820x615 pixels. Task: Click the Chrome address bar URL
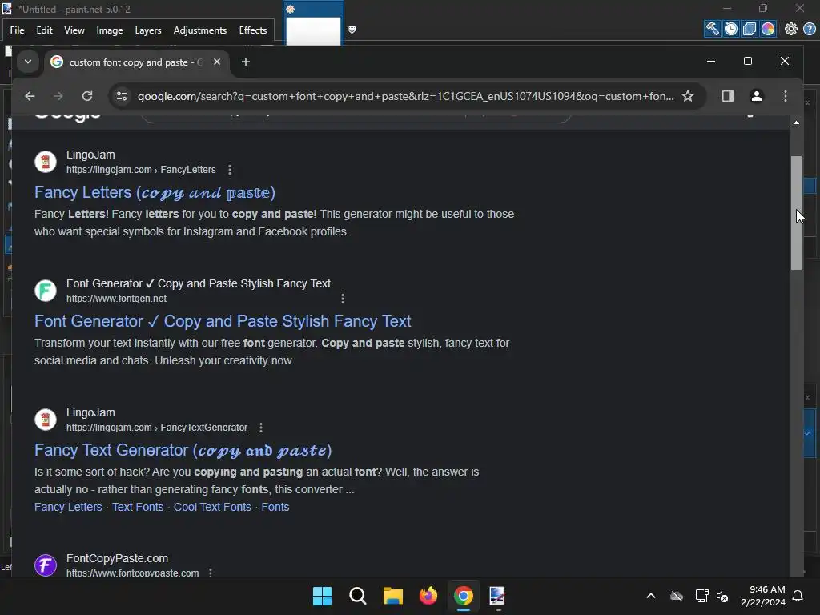click(x=405, y=96)
